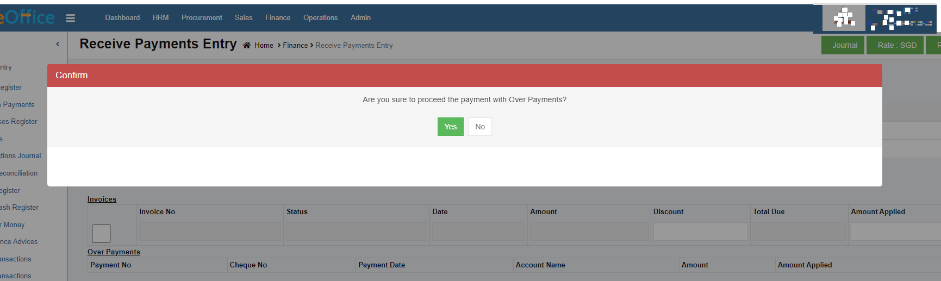Click the eOffice logo
The height and width of the screenshot is (281, 941).
27,18
